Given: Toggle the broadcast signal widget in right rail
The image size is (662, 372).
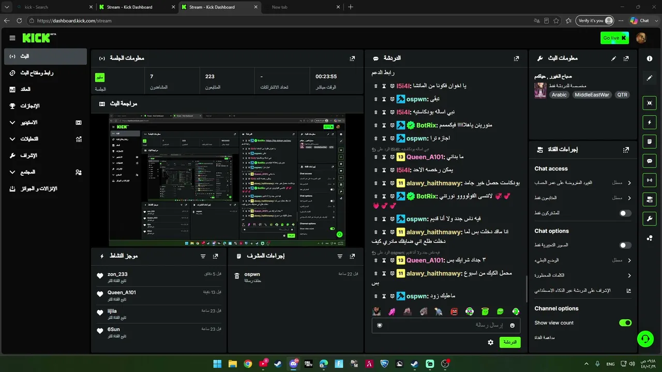Looking at the screenshot, I should 650,180.
